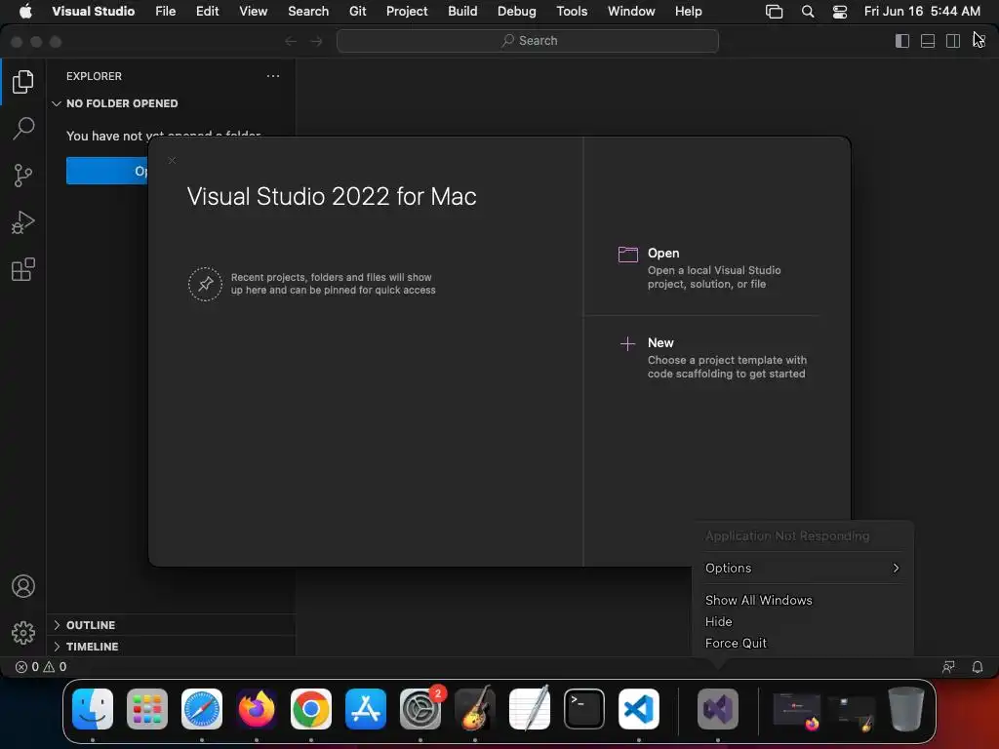The height and width of the screenshot is (749, 999).
Task: Open Firefox from the Dock
Action: (257, 709)
